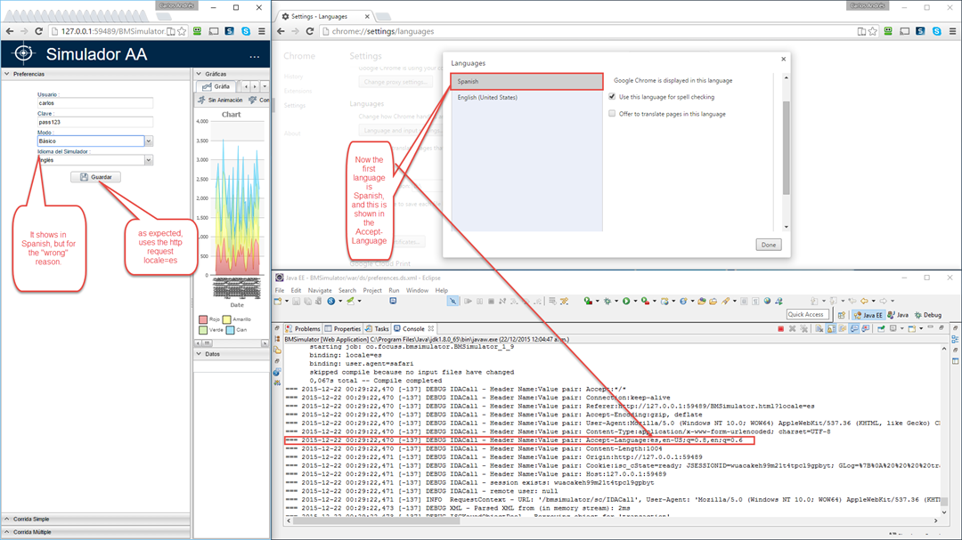The image size is (962, 540).
Task: Click the Eclipse Save toolbar icon
Action: pos(297,301)
